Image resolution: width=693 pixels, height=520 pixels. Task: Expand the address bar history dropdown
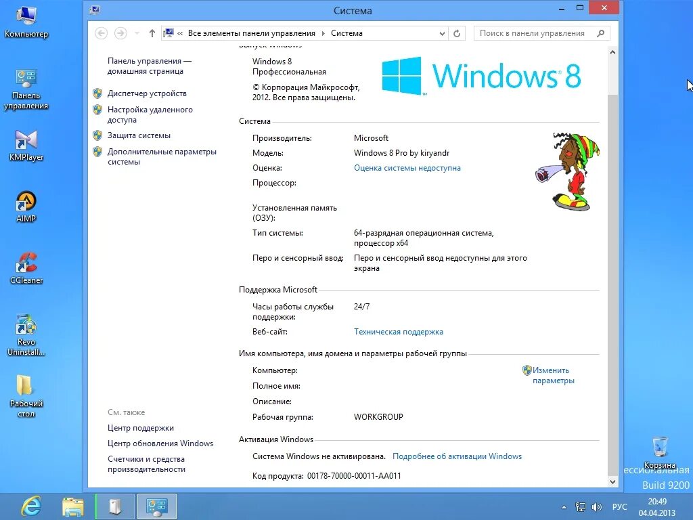(442, 34)
